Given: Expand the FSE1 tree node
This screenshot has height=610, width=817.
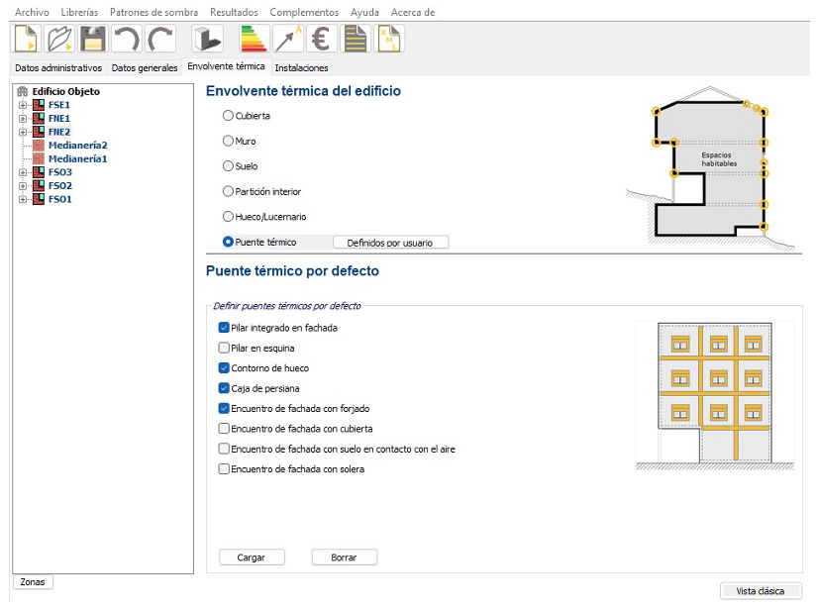Looking at the screenshot, I should point(22,105).
